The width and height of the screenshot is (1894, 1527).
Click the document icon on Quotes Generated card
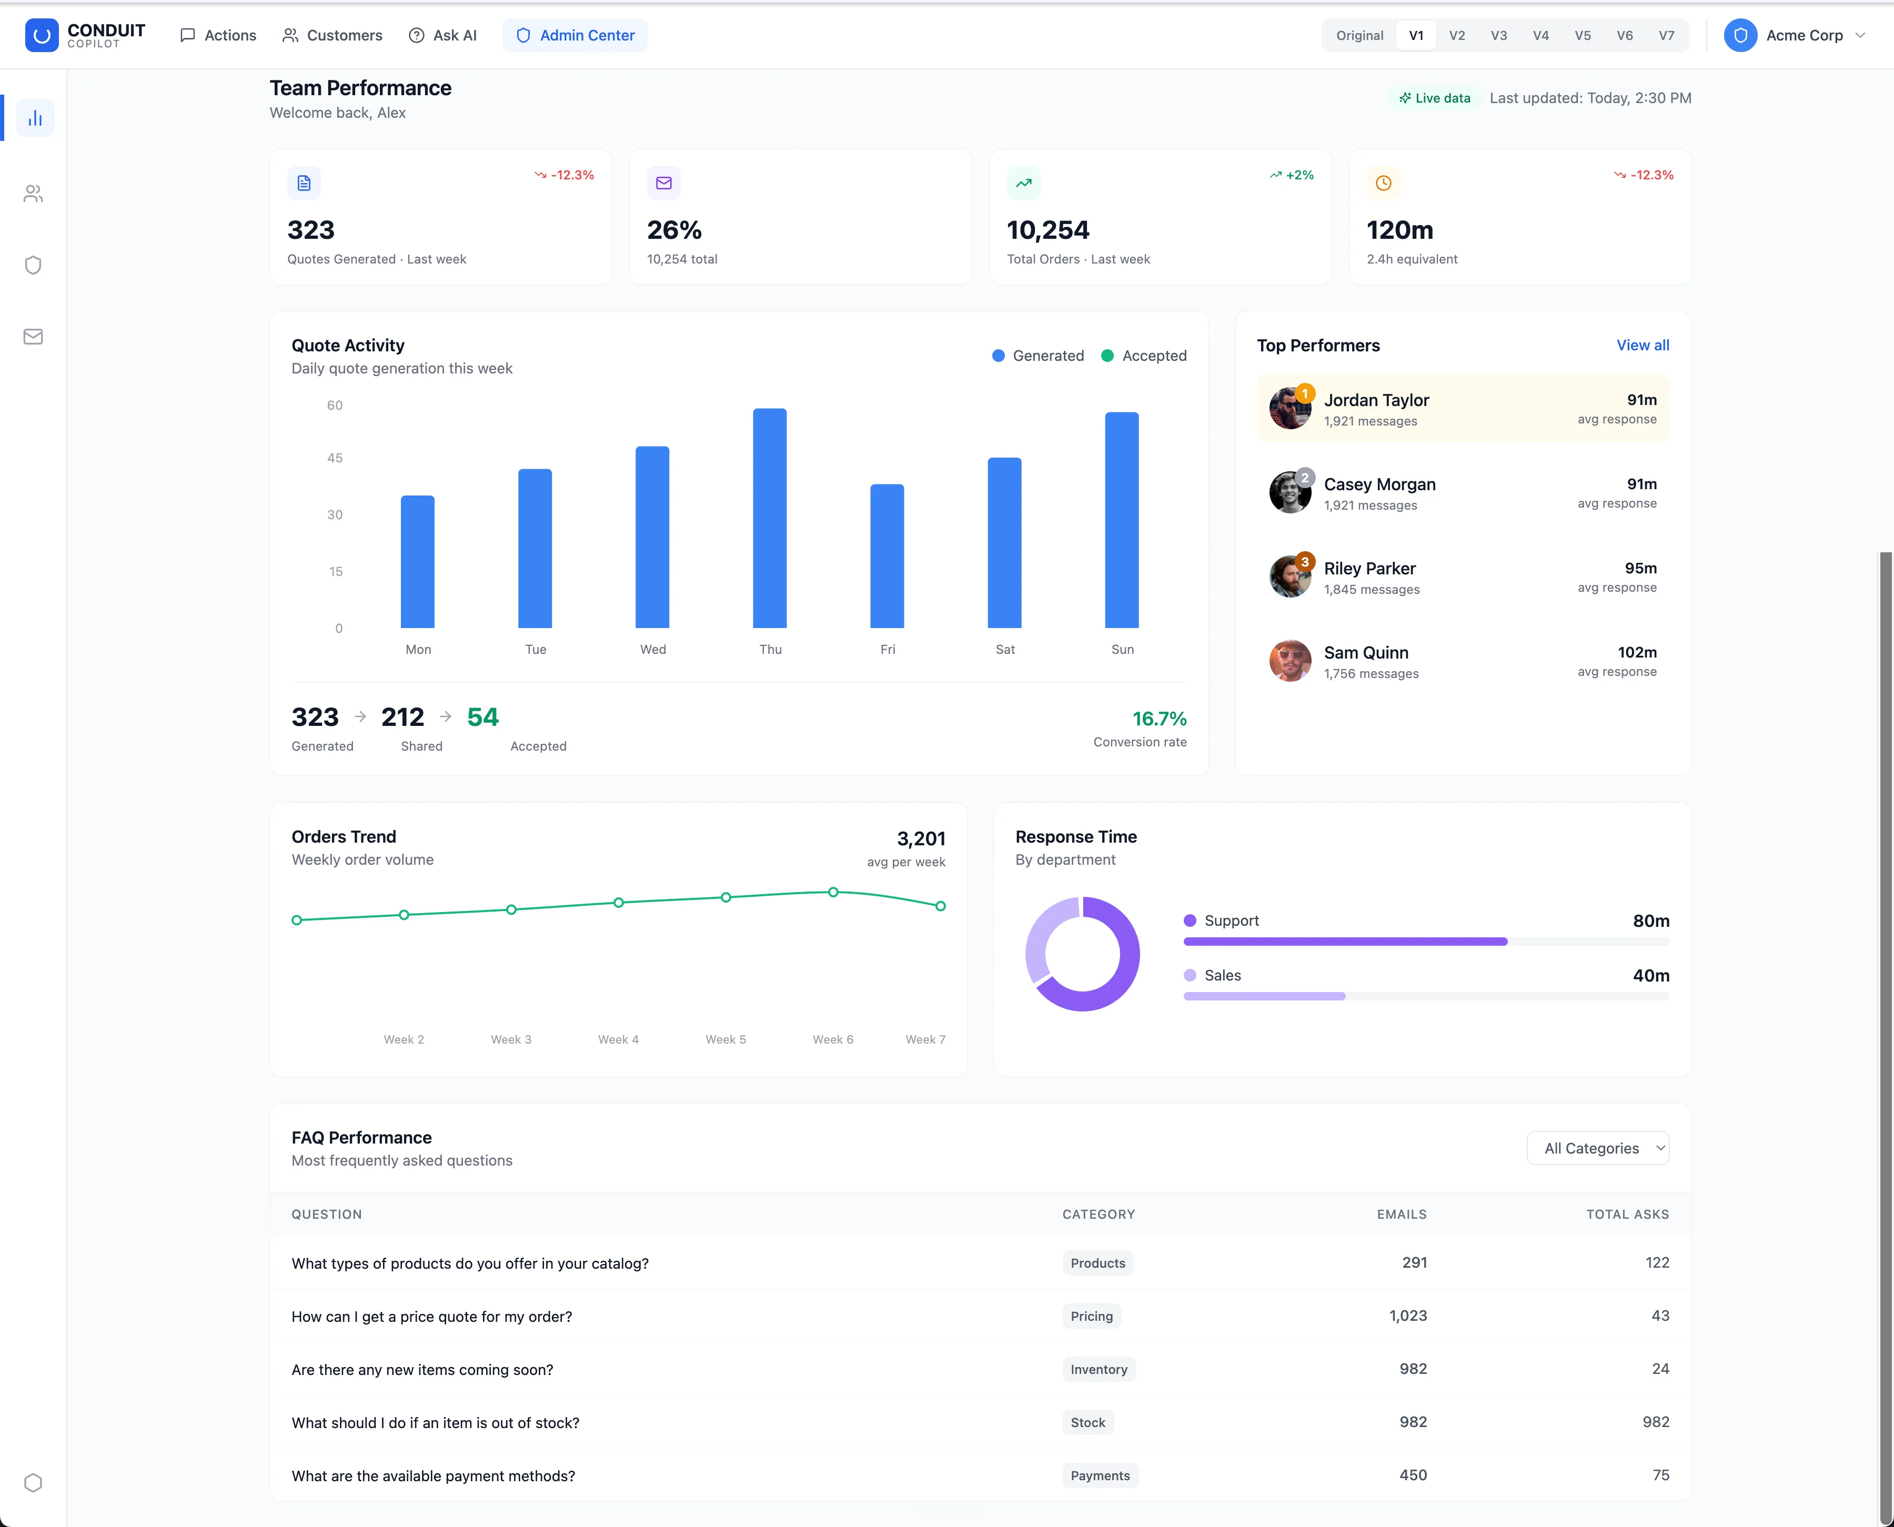point(305,183)
